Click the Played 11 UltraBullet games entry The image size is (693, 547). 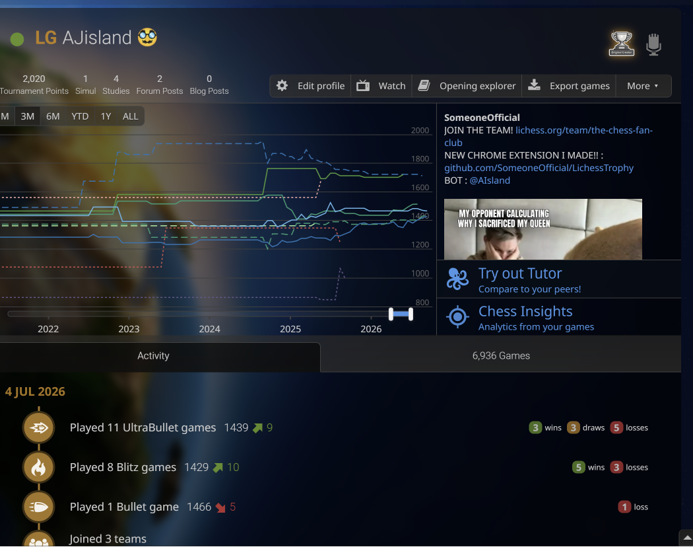(143, 427)
